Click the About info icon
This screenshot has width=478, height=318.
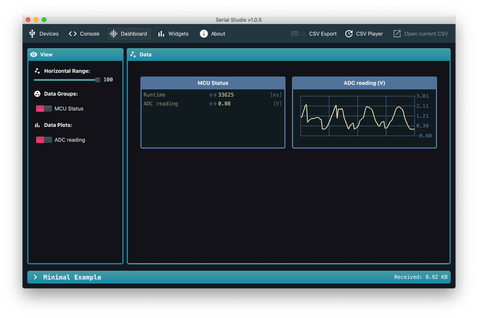(203, 34)
